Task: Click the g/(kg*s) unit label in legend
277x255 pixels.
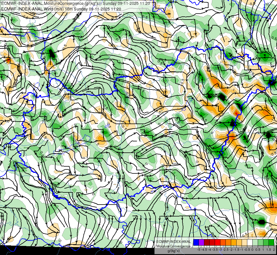Action: click(173, 251)
